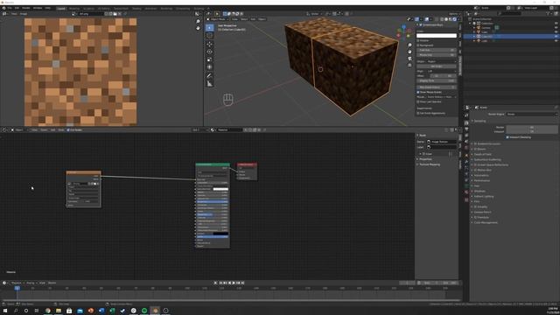
Task: Select the Annotate pencil tool
Action: (x=210, y=76)
